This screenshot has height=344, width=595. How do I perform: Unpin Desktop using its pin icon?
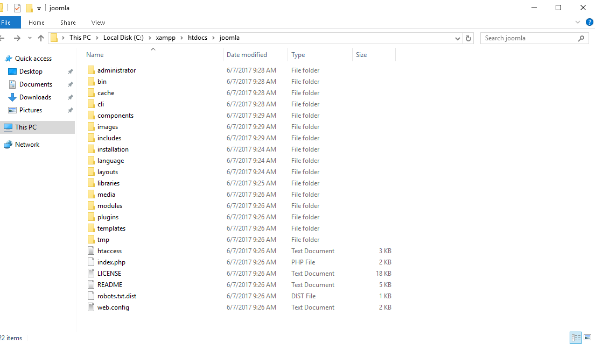point(70,71)
